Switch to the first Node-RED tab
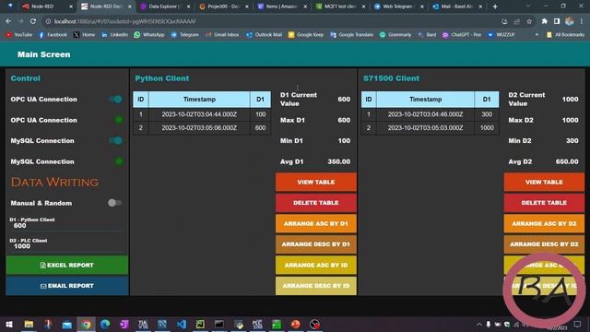 pyautogui.click(x=46, y=6)
